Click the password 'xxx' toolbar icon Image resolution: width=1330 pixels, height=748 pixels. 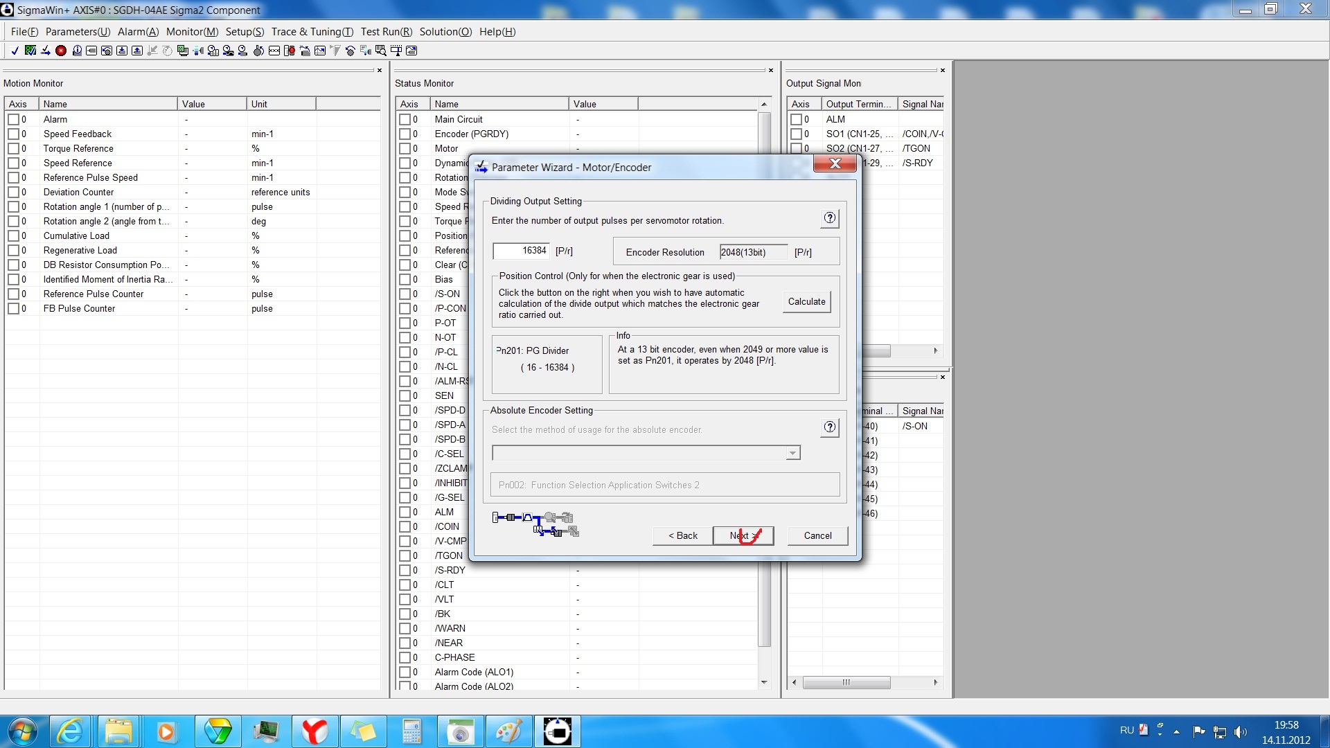tap(274, 51)
